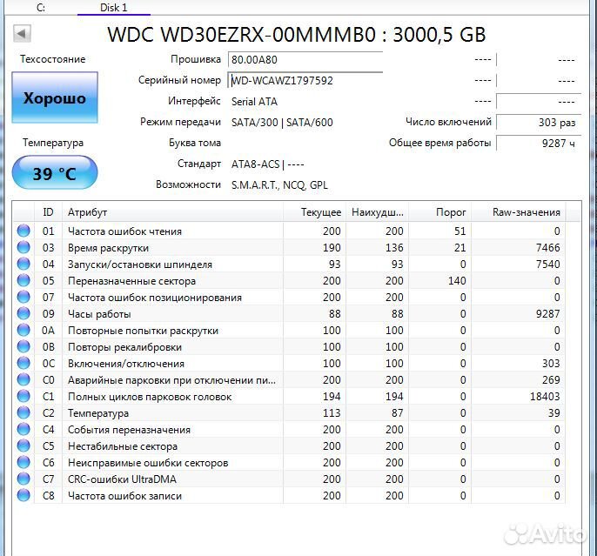Select row Частота ошибок позиционирования
This screenshot has width=597, height=556.
click(289, 297)
